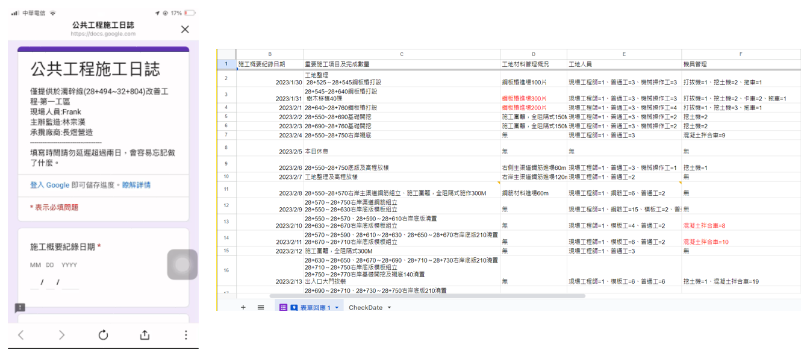Click cell 鋼板樁進場100片

534,78
